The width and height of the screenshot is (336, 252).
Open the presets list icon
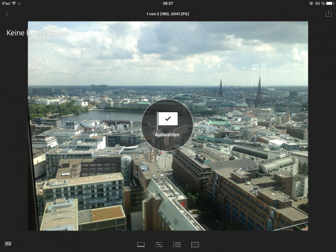click(177, 244)
